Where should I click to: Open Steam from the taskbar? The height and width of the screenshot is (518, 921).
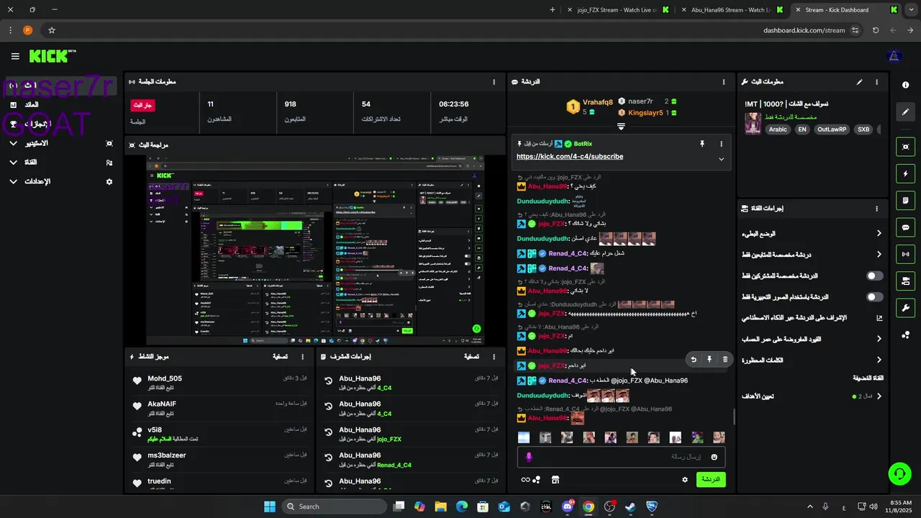[x=630, y=506]
